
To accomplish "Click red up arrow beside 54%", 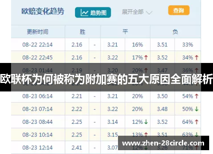I will (x=197, y=96).
